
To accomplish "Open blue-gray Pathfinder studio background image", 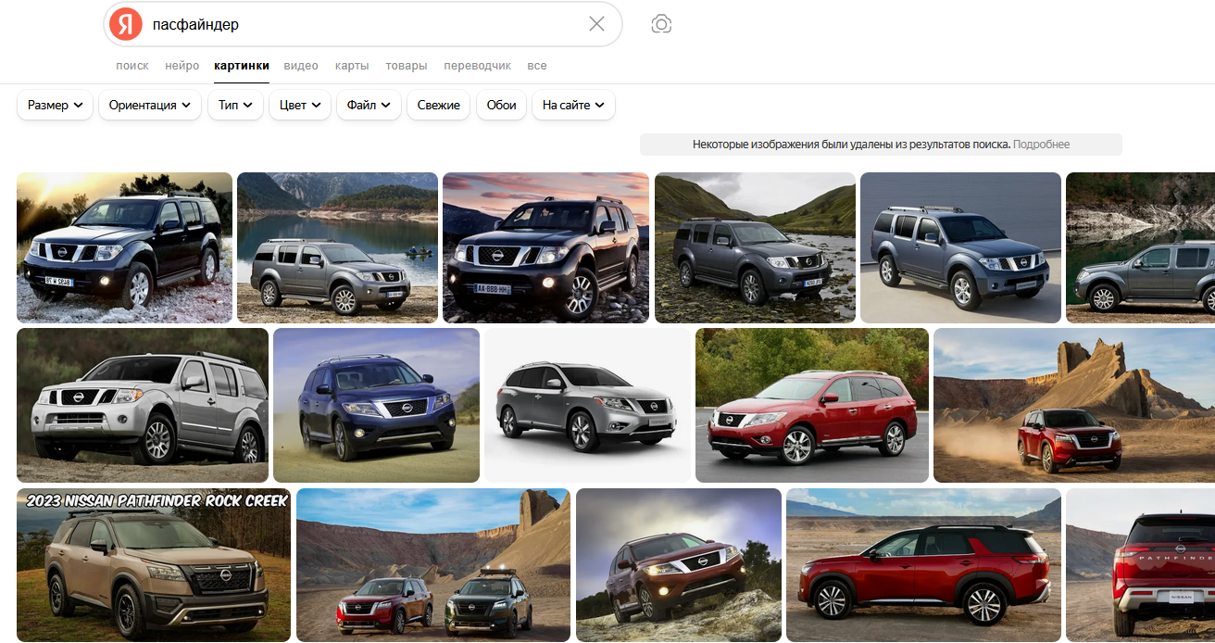I will (x=960, y=247).
